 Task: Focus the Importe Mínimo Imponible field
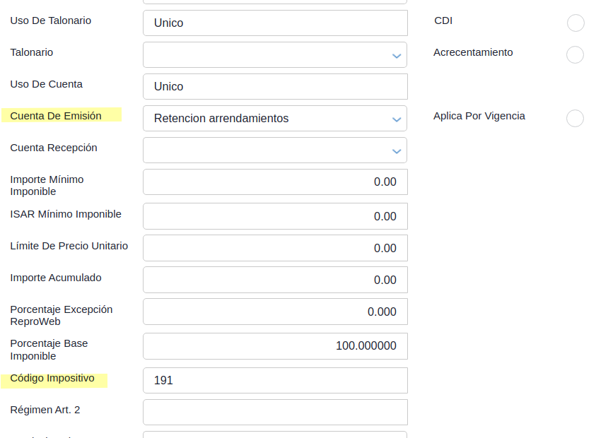[x=275, y=182]
